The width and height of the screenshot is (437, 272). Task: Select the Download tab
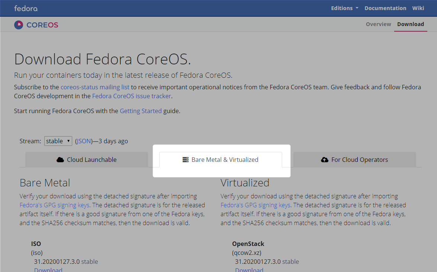[x=410, y=24]
